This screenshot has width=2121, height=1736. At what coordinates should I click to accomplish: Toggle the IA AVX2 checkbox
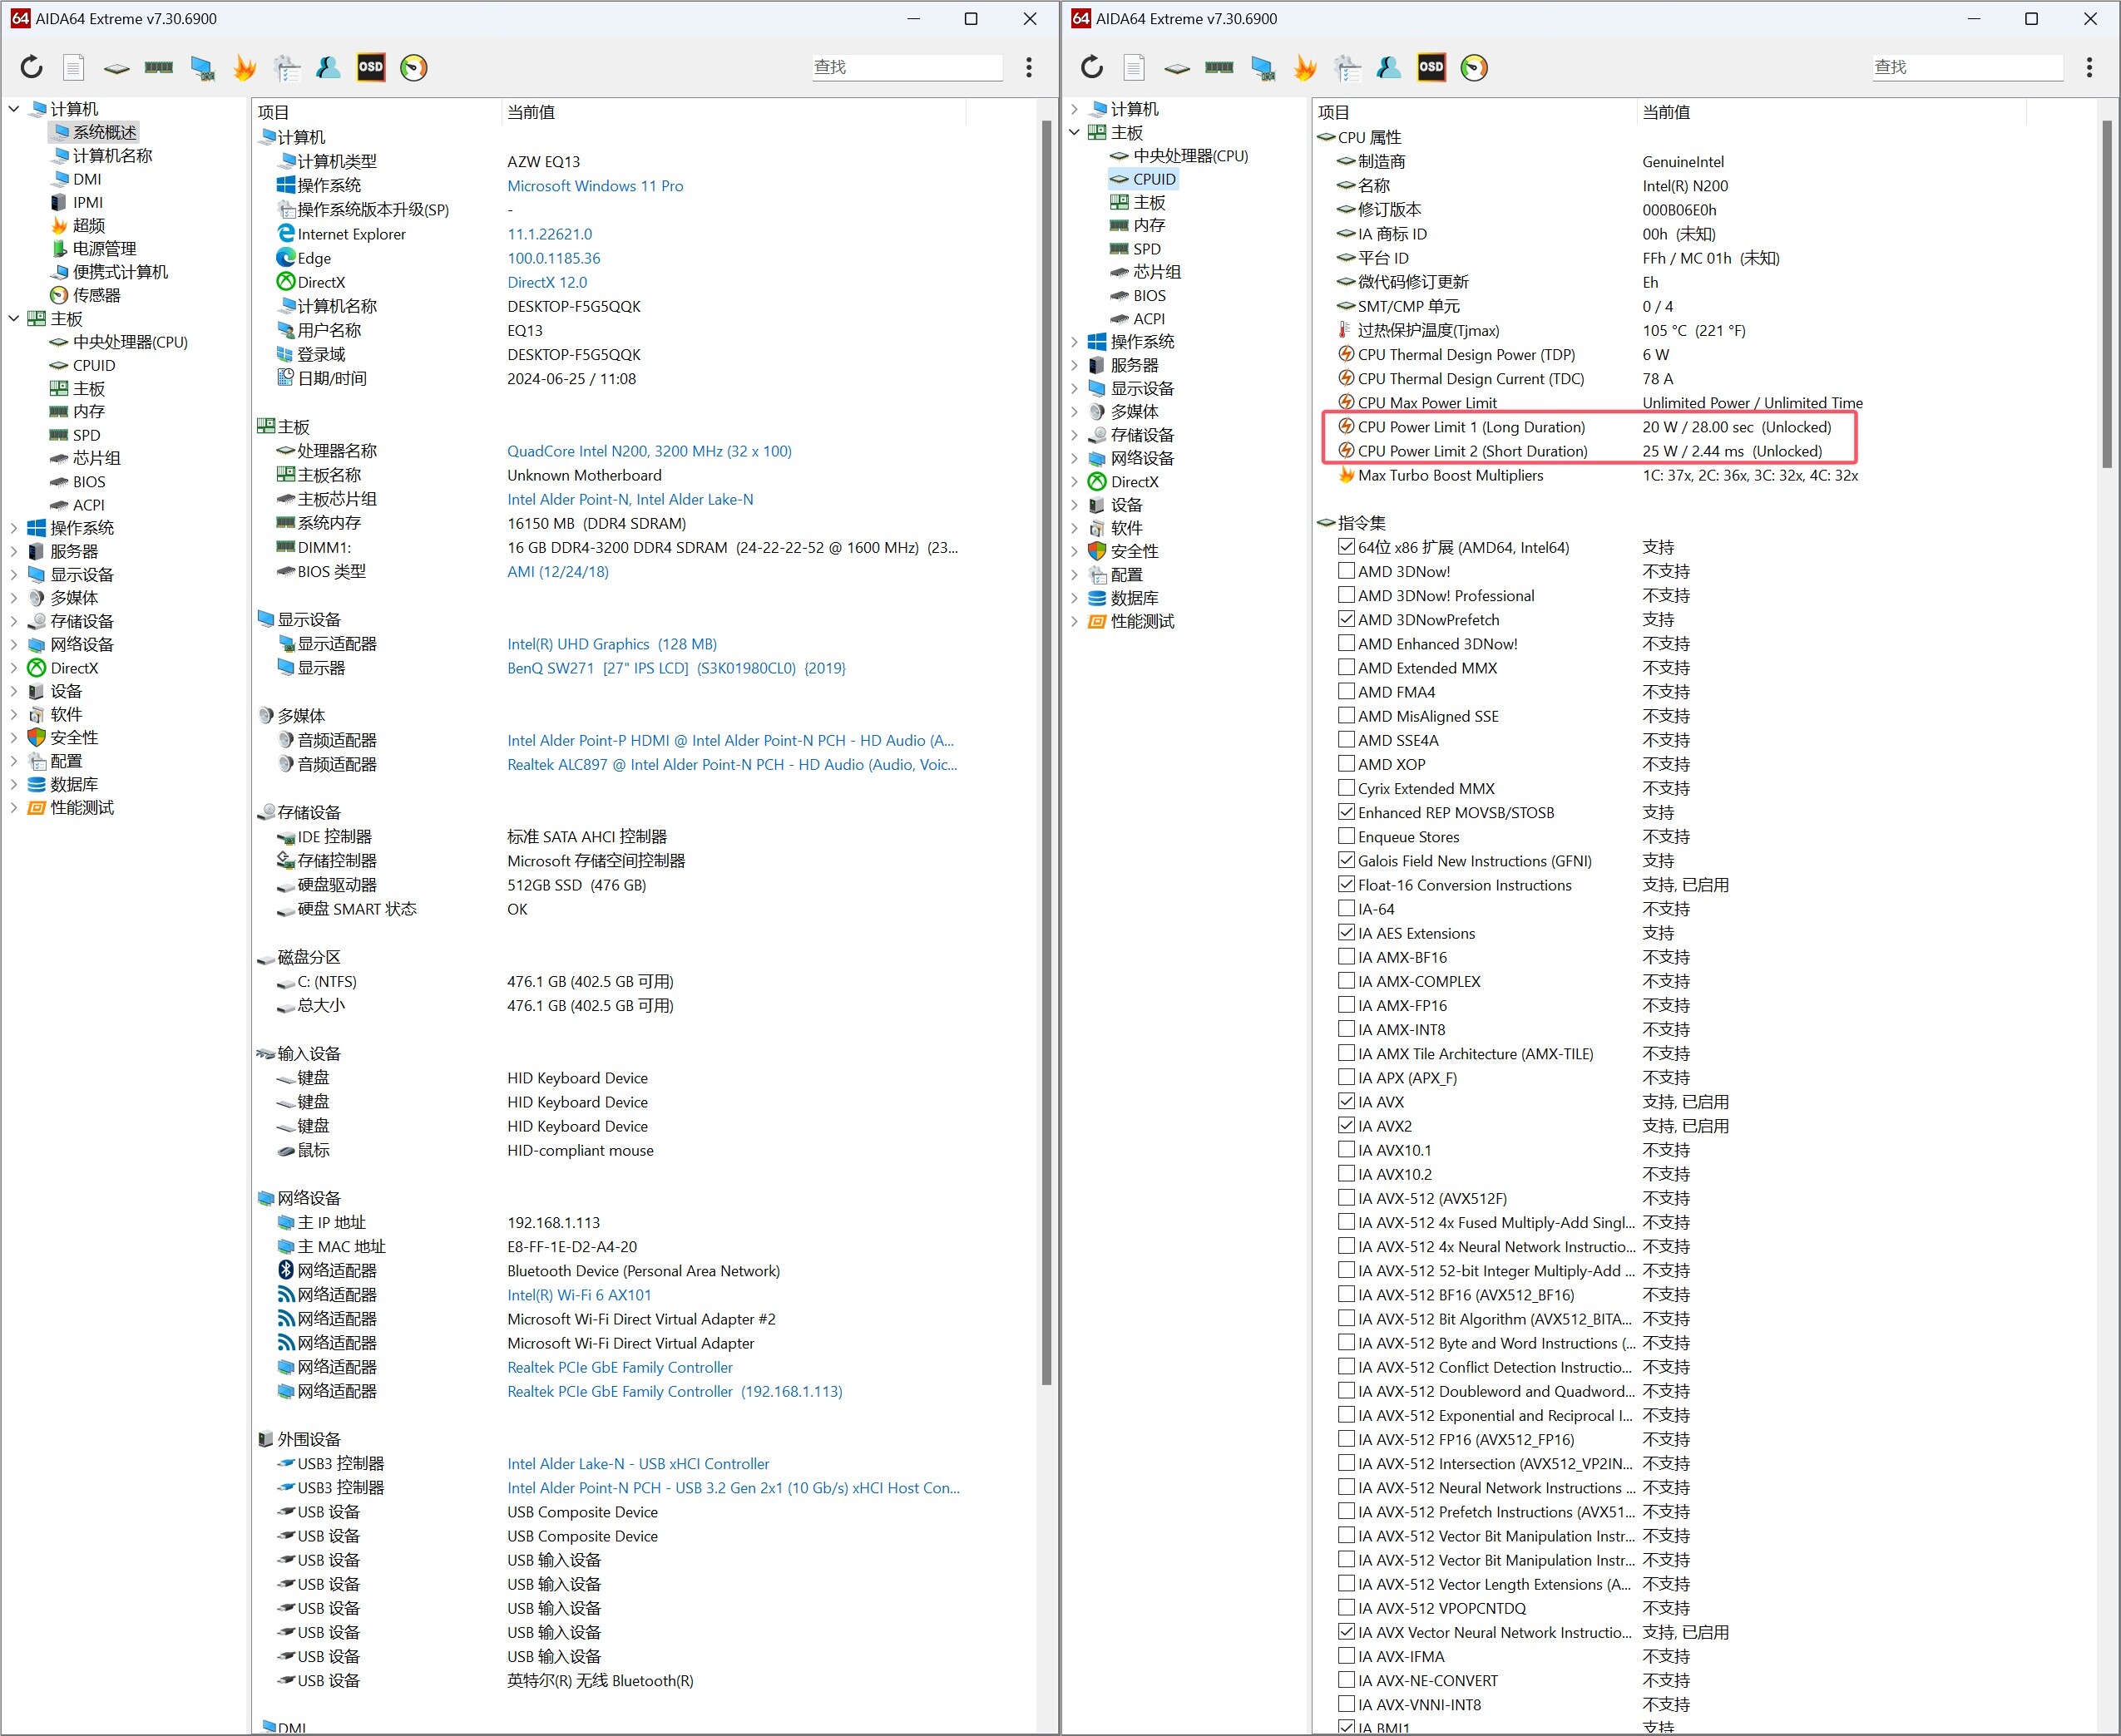[x=1347, y=1126]
